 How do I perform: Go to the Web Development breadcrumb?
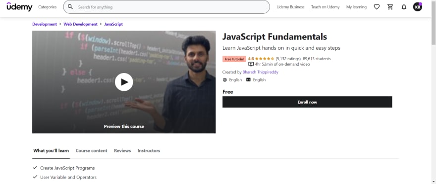coord(81,24)
